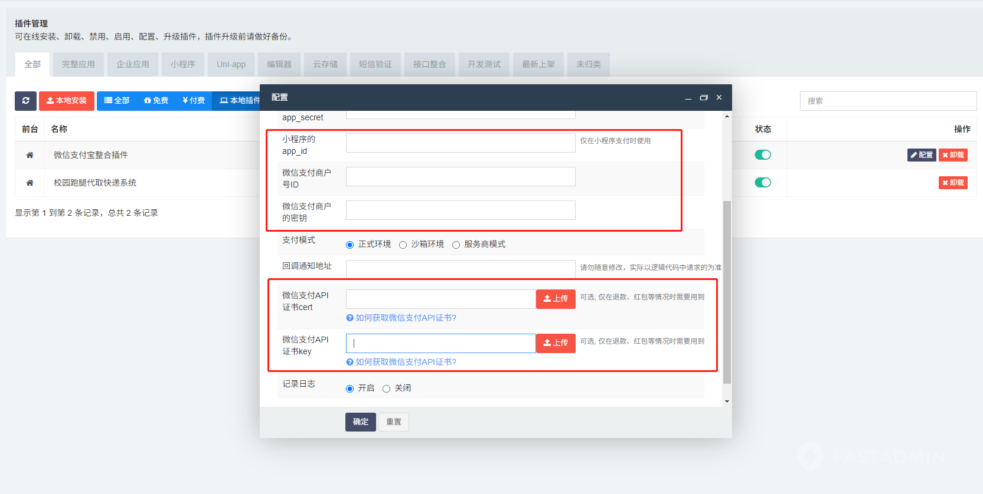The height and width of the screenshot is (494, 983).
Task: Uninstall the 校园跑腿代取快递系统 plugin
Action: (x=953, y=183)
